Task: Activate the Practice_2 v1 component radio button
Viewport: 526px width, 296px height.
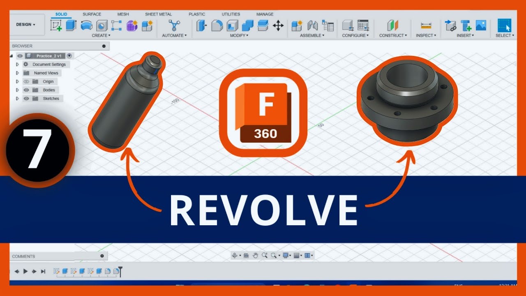Action: (x=69, y=56)
